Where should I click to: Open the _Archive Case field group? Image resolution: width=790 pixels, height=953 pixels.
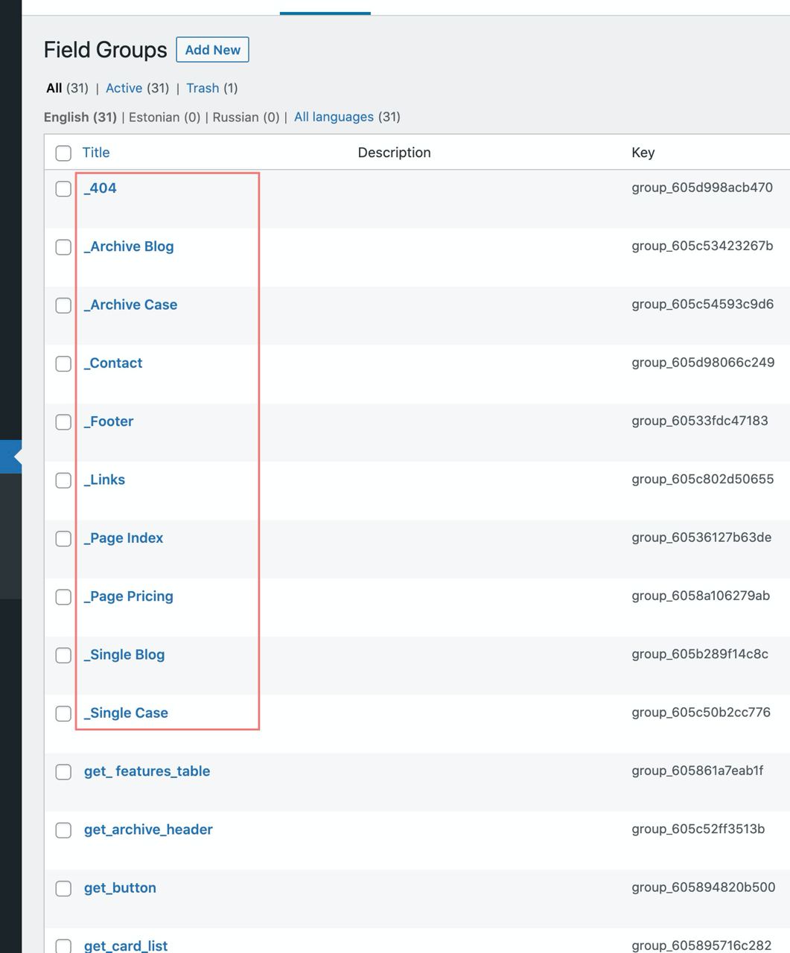pyautogui.click(x=131, y=305)
